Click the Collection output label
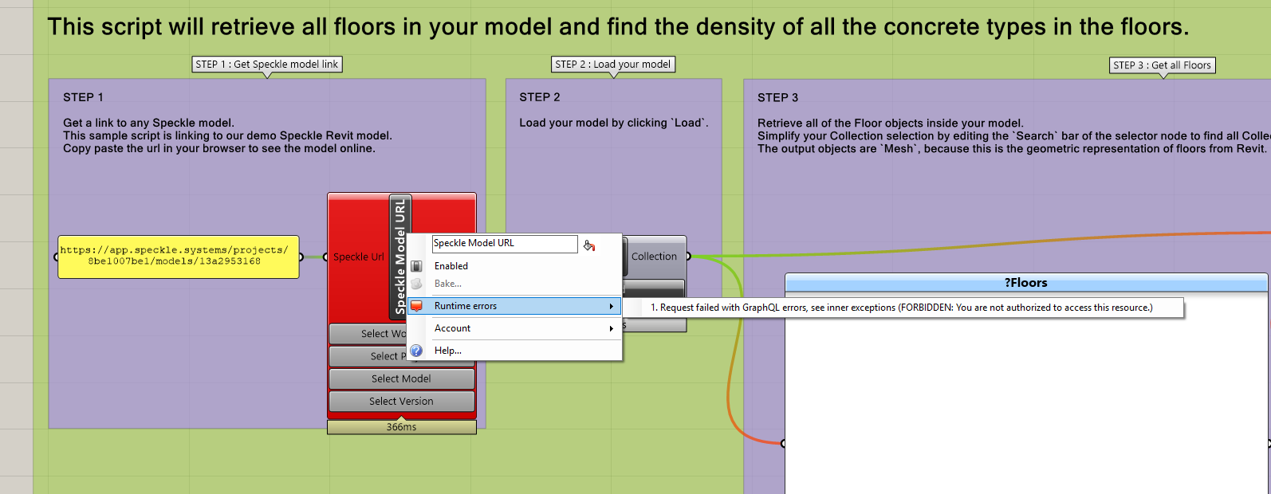This screenshot has width=1271, height=494. pos(654,257)
